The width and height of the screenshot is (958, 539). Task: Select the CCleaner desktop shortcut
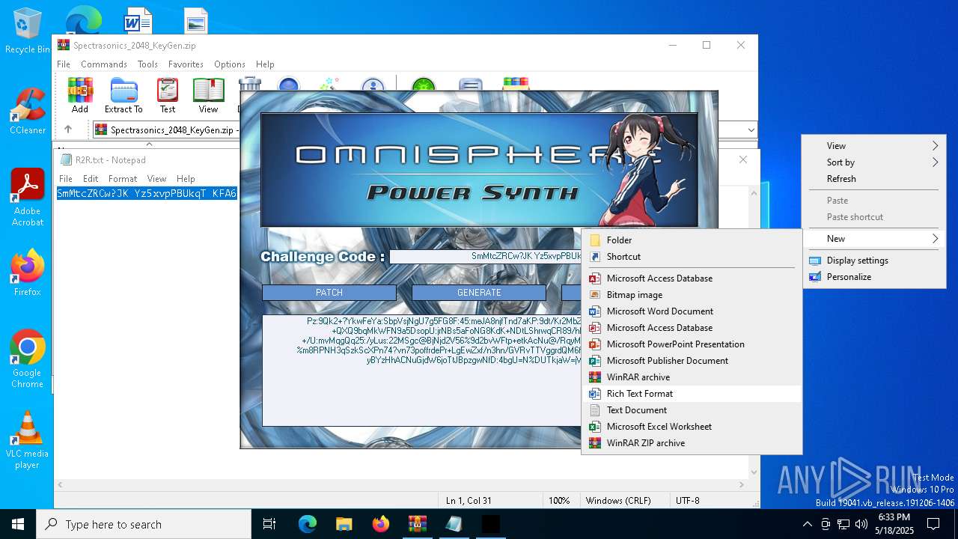coord(28,112)
